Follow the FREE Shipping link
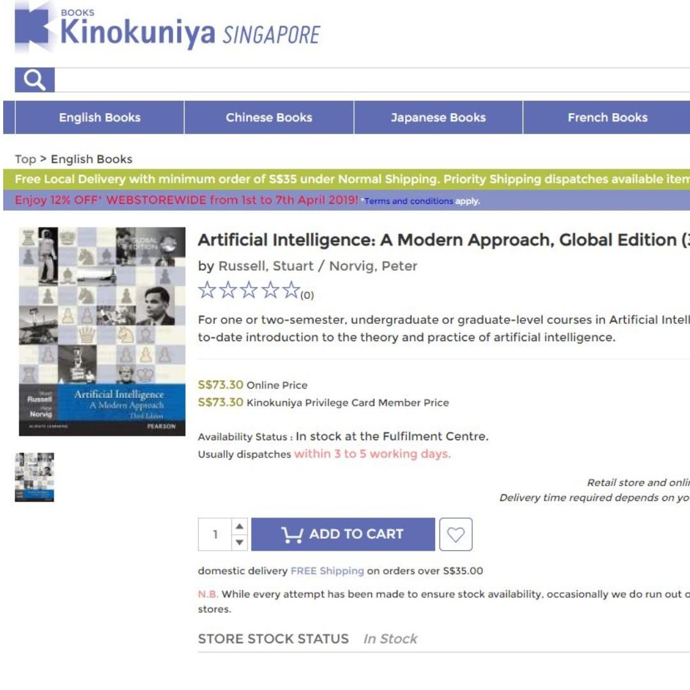690x690 pixels. coord(327,571)
